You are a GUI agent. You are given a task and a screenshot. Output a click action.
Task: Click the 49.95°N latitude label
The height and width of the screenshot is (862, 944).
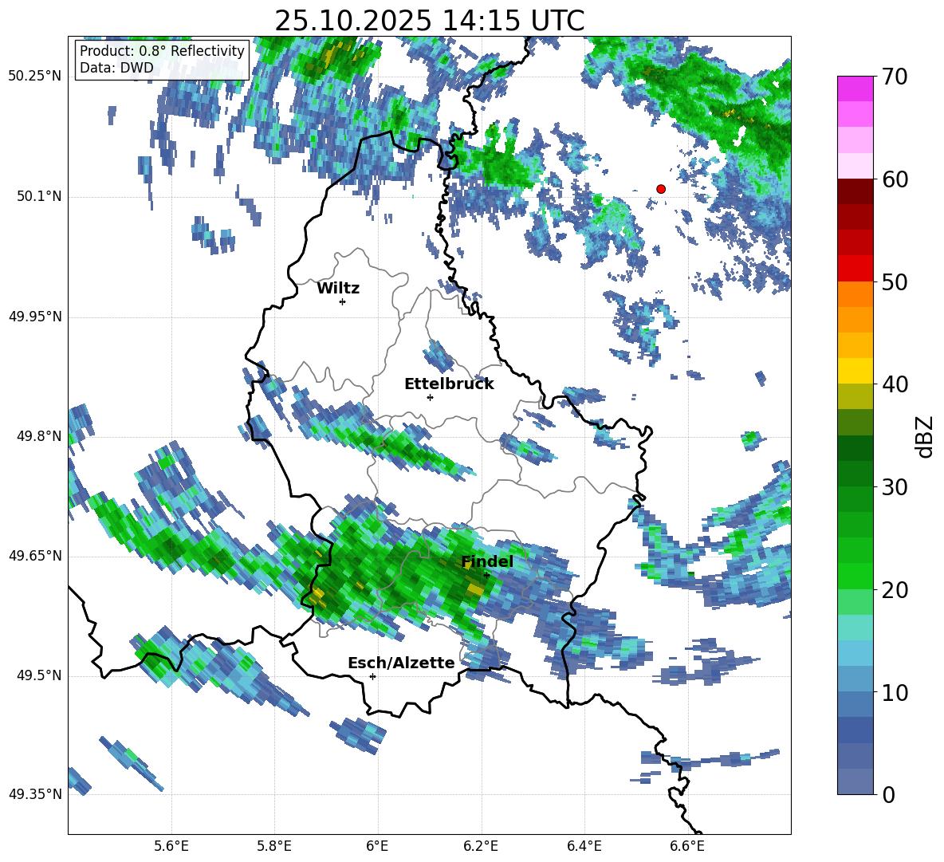click(x=35, y=316)
